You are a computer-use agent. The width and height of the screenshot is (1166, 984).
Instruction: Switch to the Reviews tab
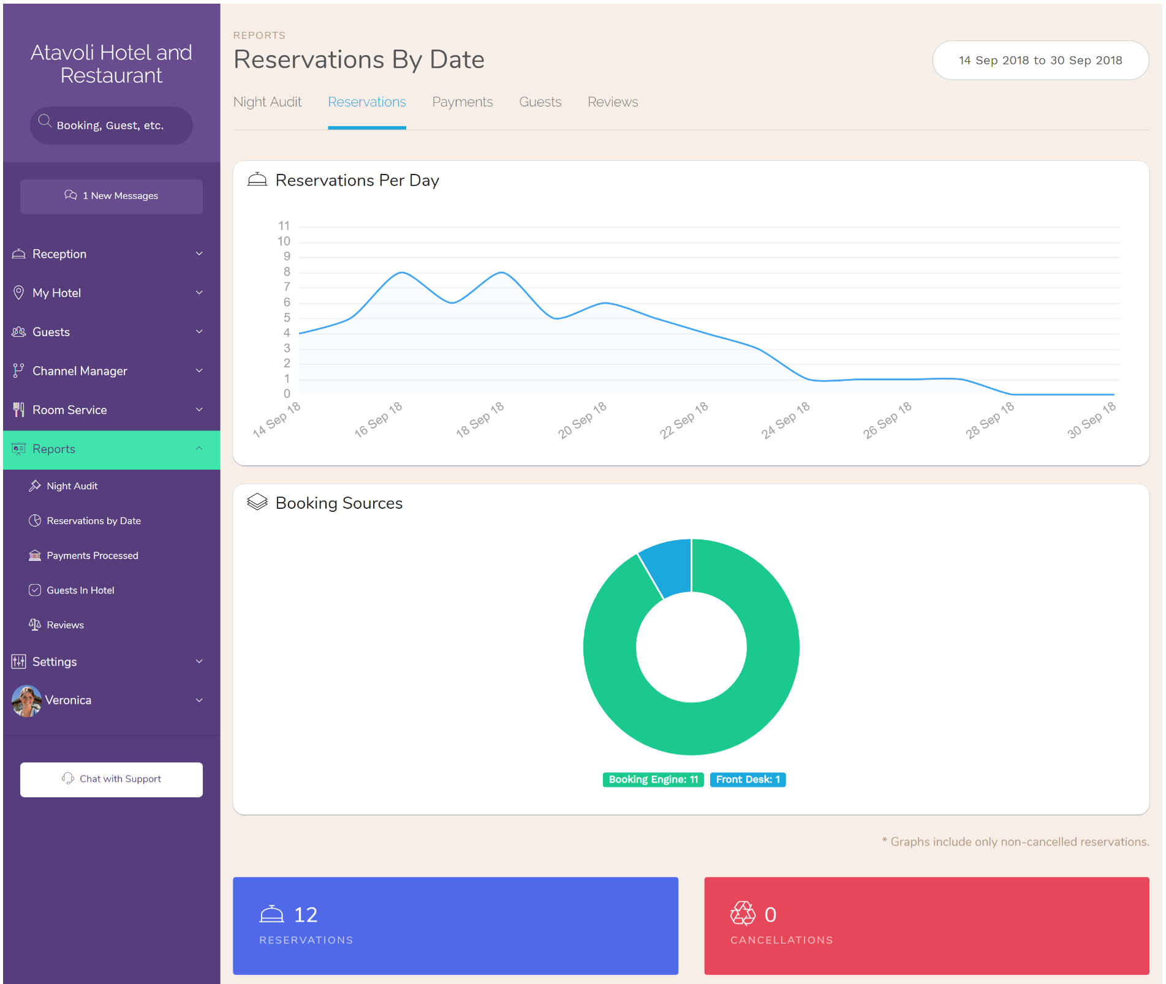(x=613, y=102)
